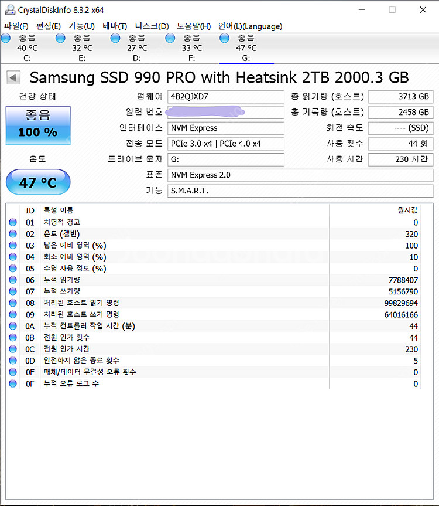Click status orb for attribute 09 호스트 쓰기 명령

tap(13, 314)
